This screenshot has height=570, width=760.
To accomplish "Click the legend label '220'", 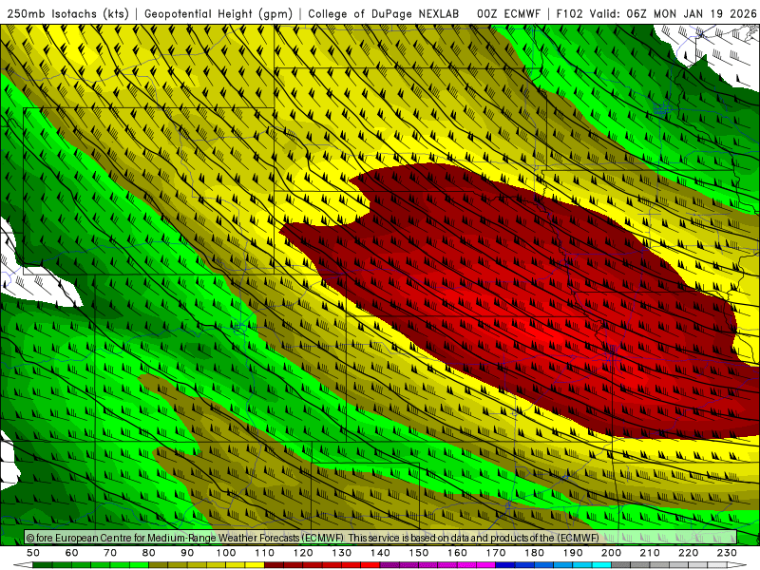I will pos(688,553).
